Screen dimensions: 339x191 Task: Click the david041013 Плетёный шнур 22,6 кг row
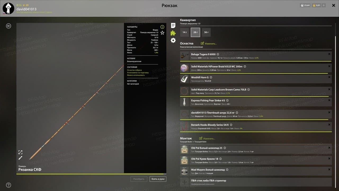tap(256, 114)
